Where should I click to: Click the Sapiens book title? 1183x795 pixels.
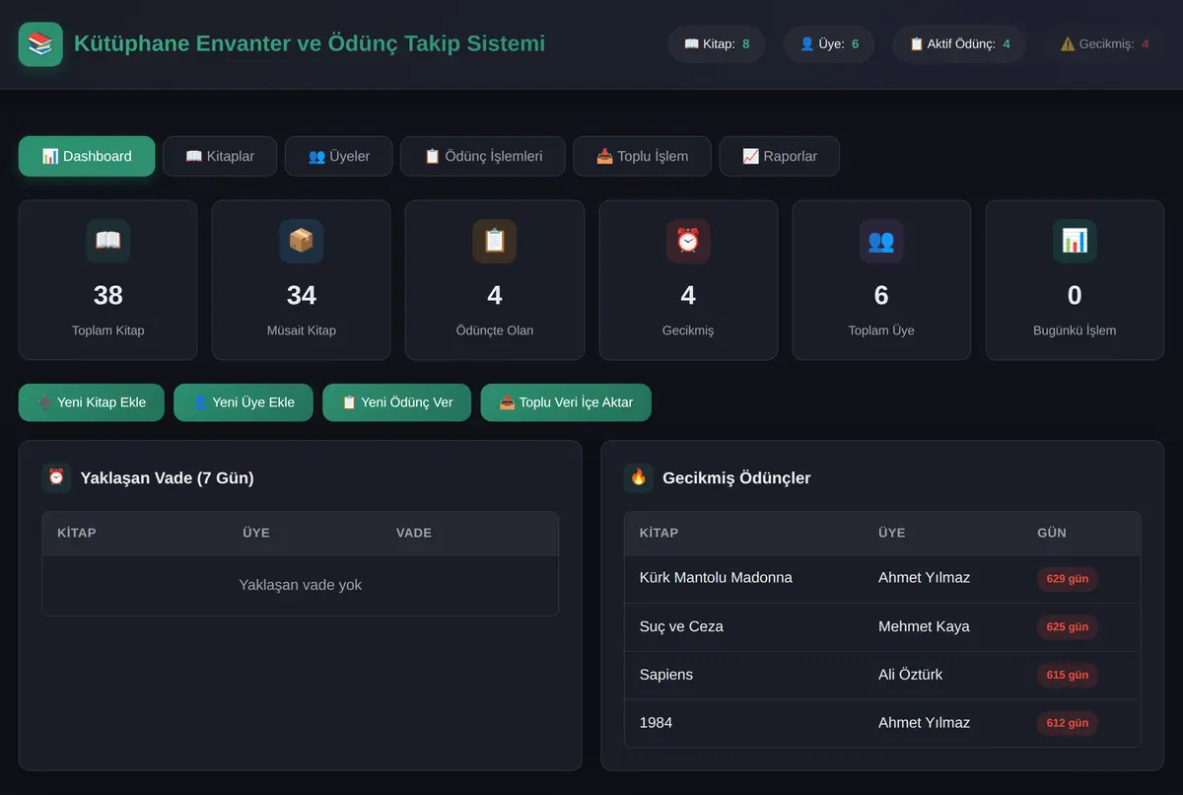666,675
